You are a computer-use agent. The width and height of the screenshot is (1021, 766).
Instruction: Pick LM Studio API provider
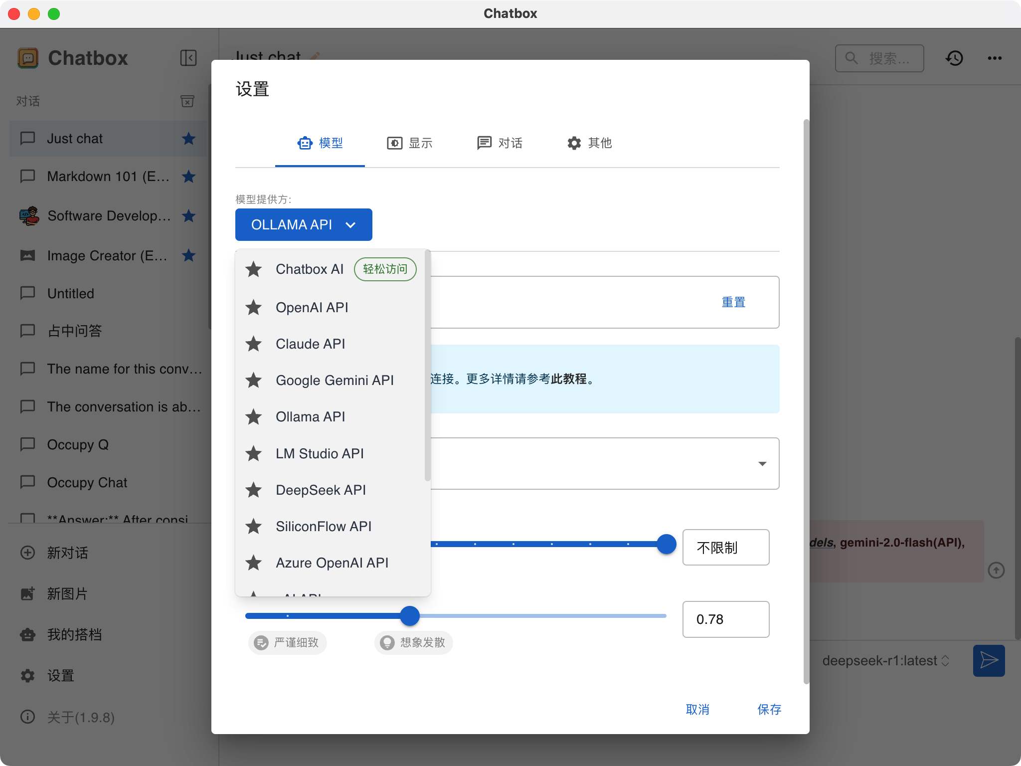click(x=330, y=453)
